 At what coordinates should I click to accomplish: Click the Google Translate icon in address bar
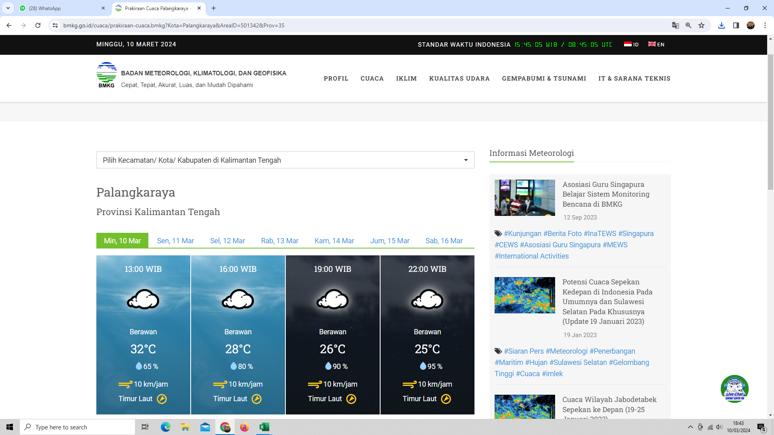pyautogui.click(x=676, y=25)
